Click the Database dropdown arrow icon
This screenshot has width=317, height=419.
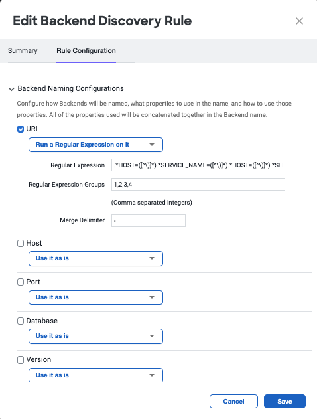tap(152, 336)
